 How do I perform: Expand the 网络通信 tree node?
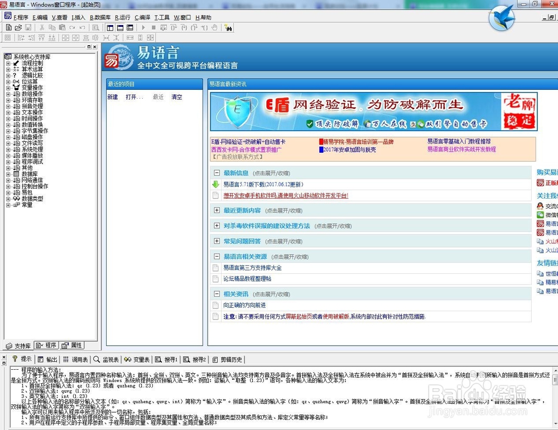pyautogui.click(x=8, y=180)
